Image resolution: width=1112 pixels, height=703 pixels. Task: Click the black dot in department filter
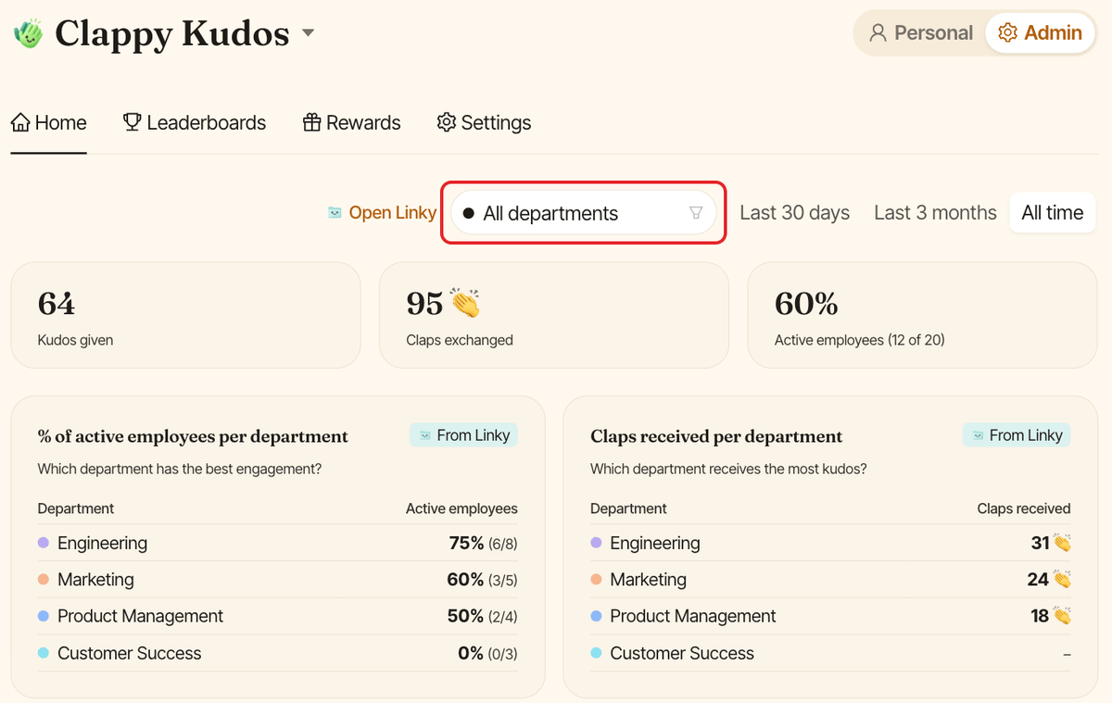[x=469, y=213]
